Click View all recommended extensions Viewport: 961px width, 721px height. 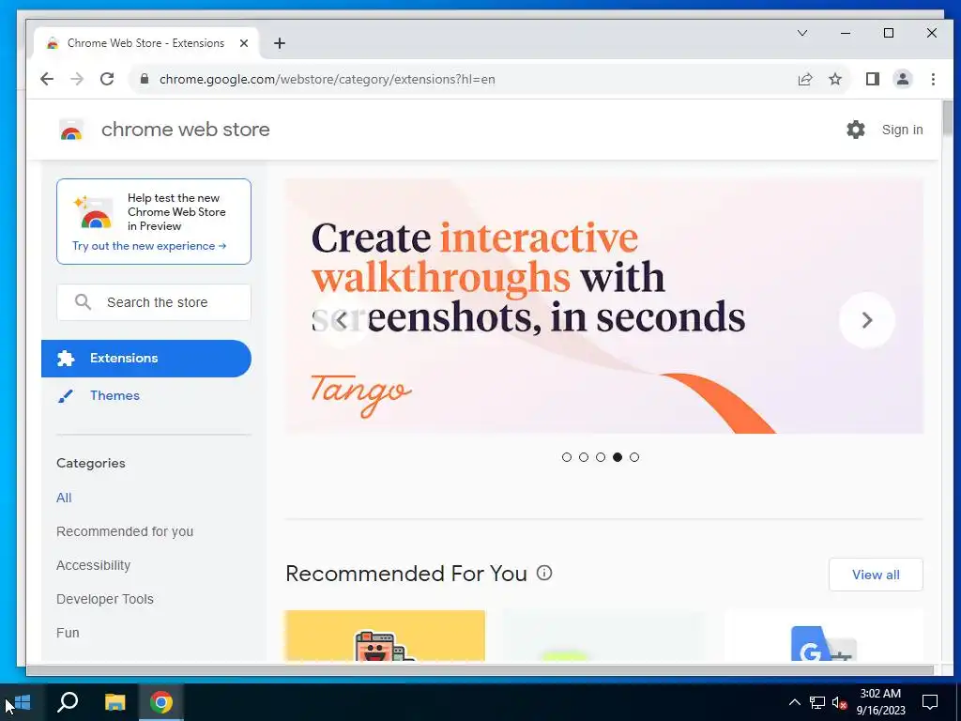click(x=876, y=575)
